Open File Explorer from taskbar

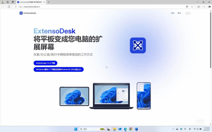point(114,129)
